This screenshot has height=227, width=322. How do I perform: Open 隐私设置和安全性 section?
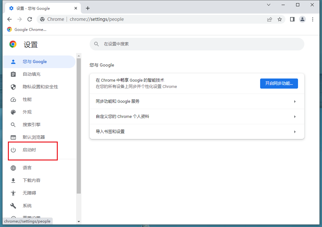[39, 87]
